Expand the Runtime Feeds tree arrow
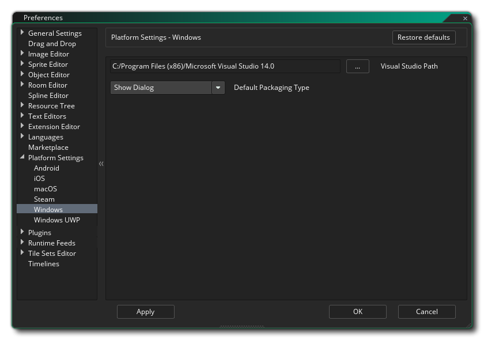This screenshot has height=340, width=484. (x=22, y=243)
